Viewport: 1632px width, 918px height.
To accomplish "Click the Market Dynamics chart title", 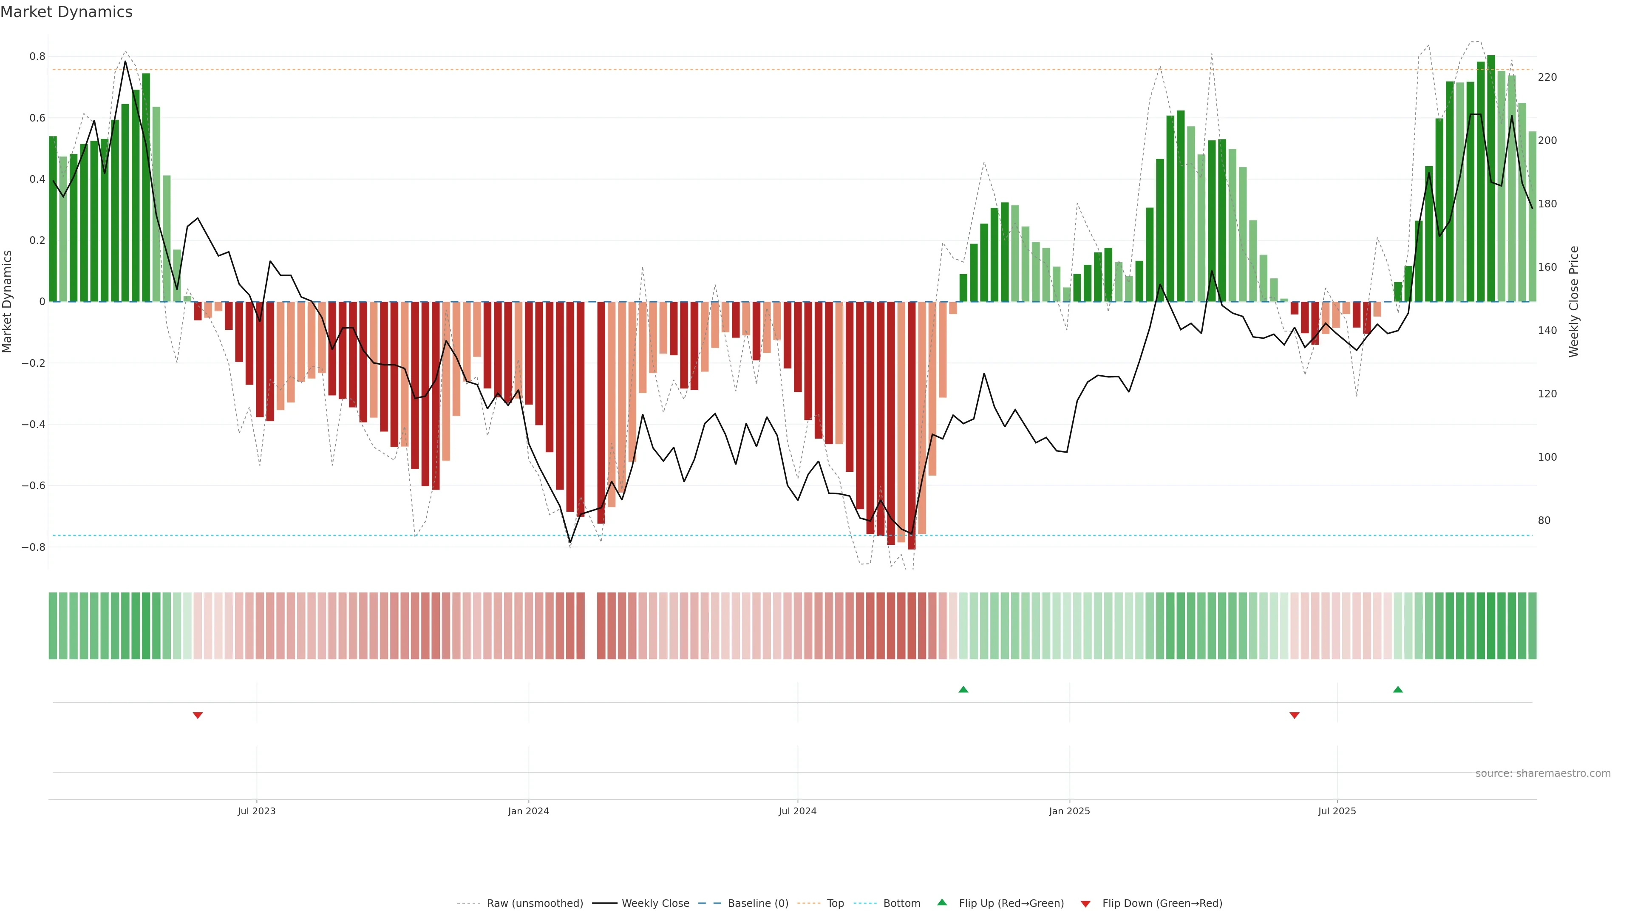I will [67, 12].
